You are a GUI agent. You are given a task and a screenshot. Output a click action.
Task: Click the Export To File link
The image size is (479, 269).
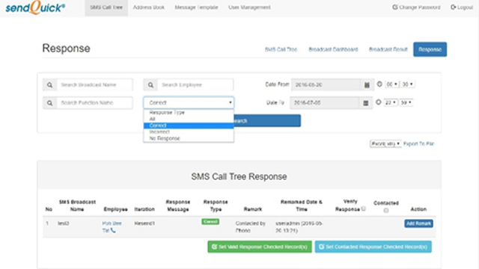point(418,143)
